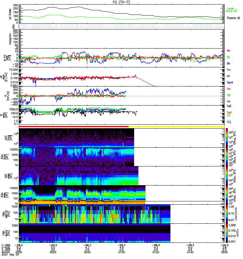
Task: Select the green Ti parallel legend label
Action: [228, 116]
